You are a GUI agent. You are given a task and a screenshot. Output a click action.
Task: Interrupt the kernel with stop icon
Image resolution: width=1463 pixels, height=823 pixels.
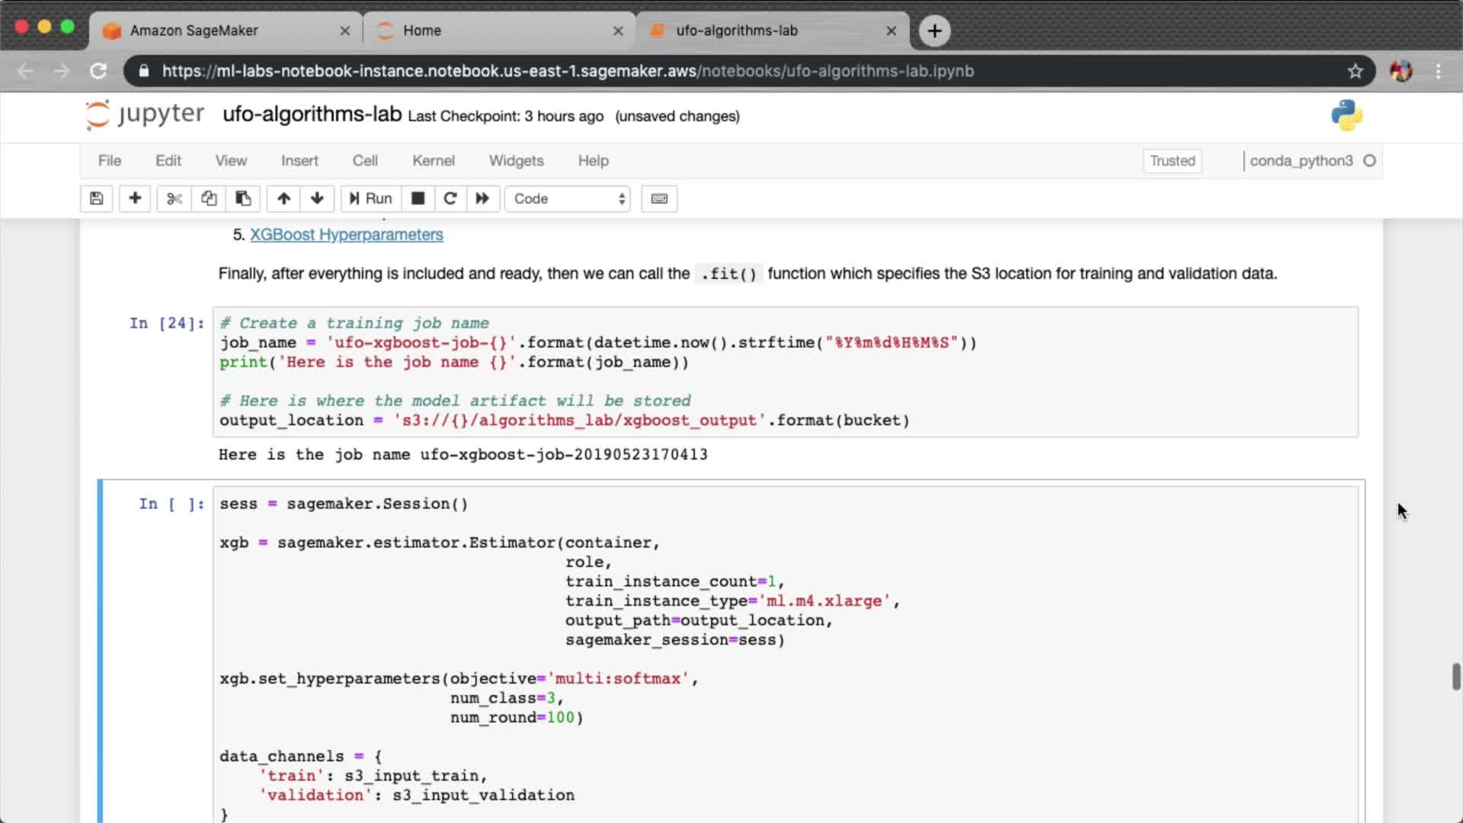pos(418,199)
